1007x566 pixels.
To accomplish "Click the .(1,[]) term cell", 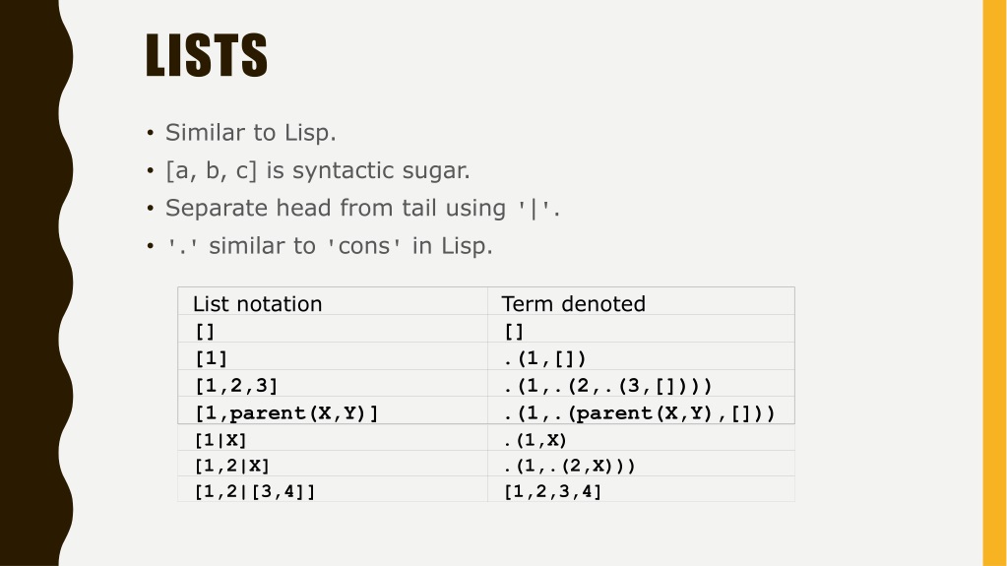I will coord(641,356).
